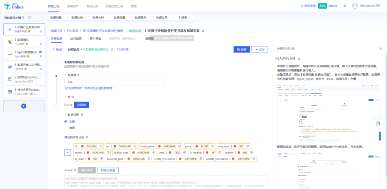This screenshot has height=189, width=387.
Task: Select the 全量 data range radio
Action: click(66, 121)
